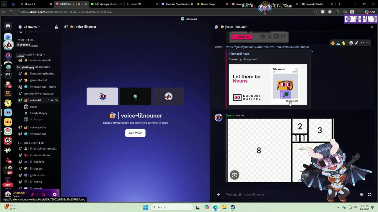This screenshot has height=212, width=378.
Task: Open the announcements channel
Action: pyautogui.click(x=38, y=60)
